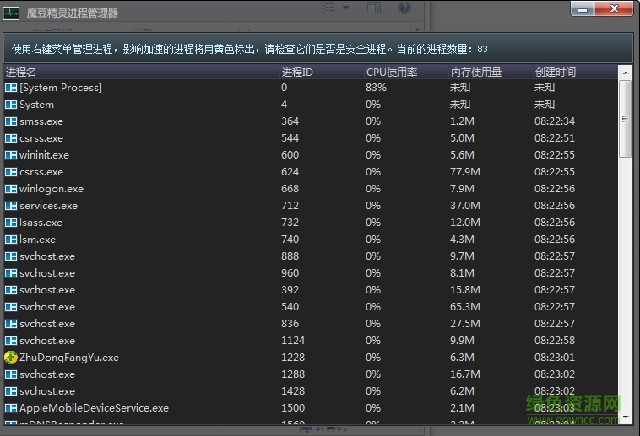Select svchost.exe with process ID 1124

pyautogui.click(x=47, y=341)
